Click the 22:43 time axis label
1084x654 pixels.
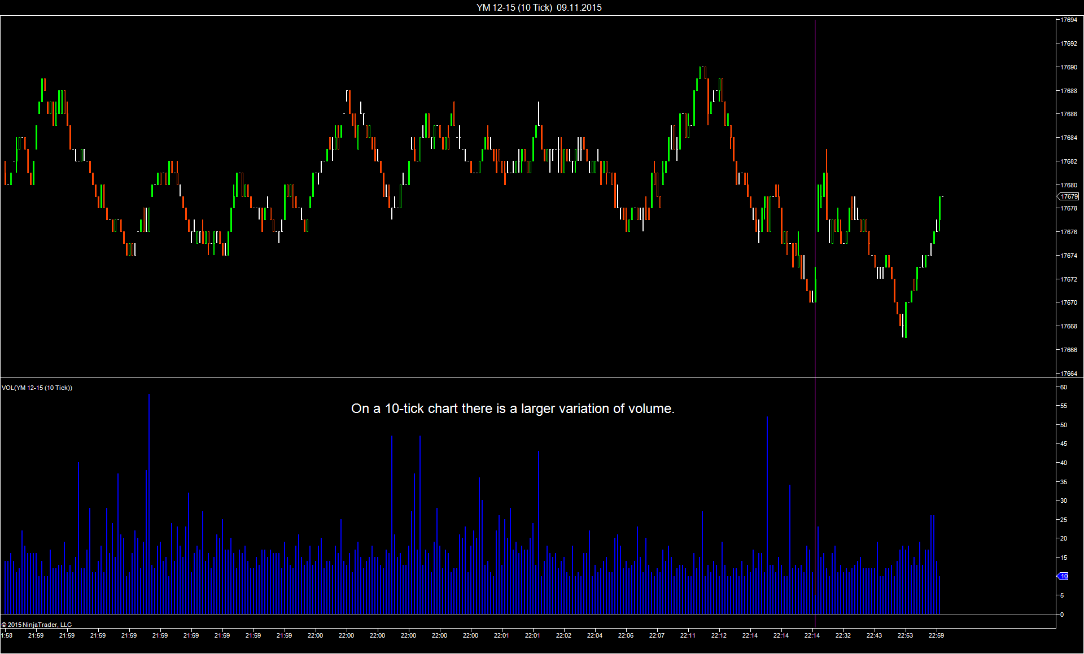coord(874,635)
